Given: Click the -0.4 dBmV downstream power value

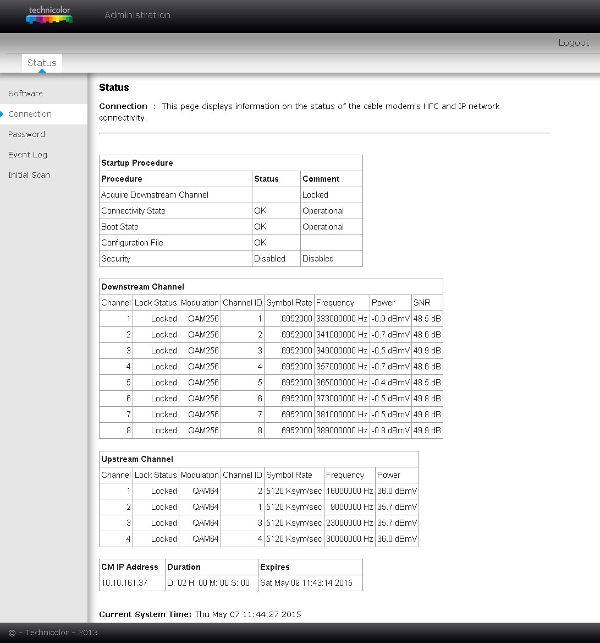Looking at the screenshot, I should coord(390,383).
